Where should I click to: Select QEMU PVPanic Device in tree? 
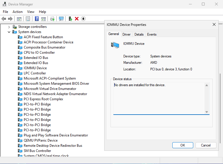pyautogui.click(x=40, y=140)
